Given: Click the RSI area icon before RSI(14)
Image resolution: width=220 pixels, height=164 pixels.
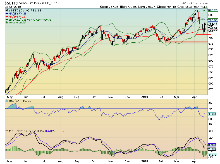Looking at the screenshot, I should pos(7,101).
